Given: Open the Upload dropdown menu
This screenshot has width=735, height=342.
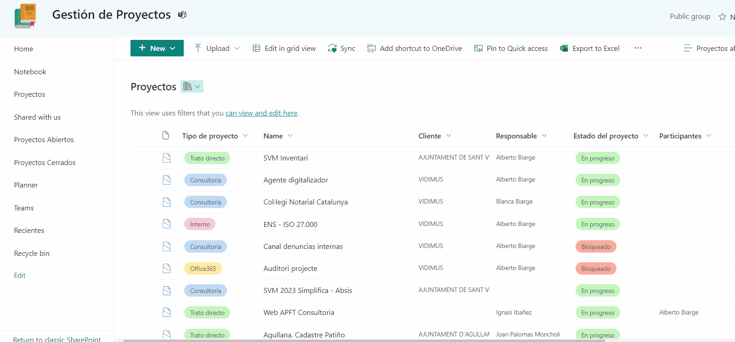Looking at the screenshot, I should [237, 48].
